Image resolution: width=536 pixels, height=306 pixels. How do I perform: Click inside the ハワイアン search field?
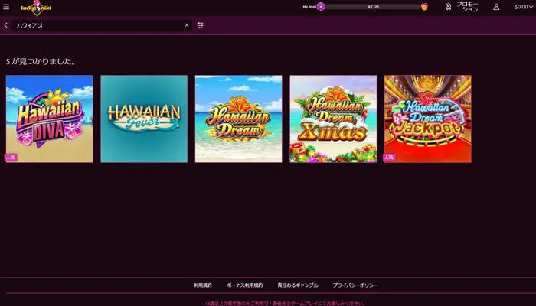pyautogui.click(x=100, y=25)
